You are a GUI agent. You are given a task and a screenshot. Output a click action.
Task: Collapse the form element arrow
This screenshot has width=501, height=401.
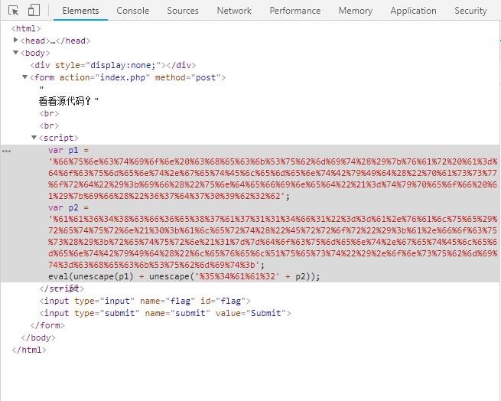(x=24, y=77)
